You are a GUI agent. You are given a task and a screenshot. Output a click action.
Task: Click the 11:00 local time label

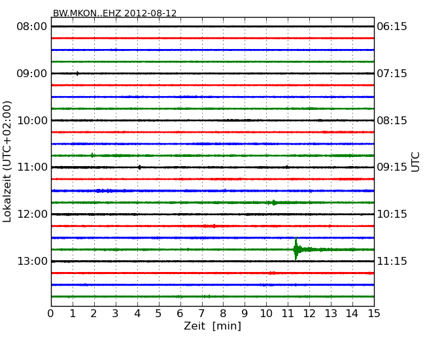tap(32, 167)
